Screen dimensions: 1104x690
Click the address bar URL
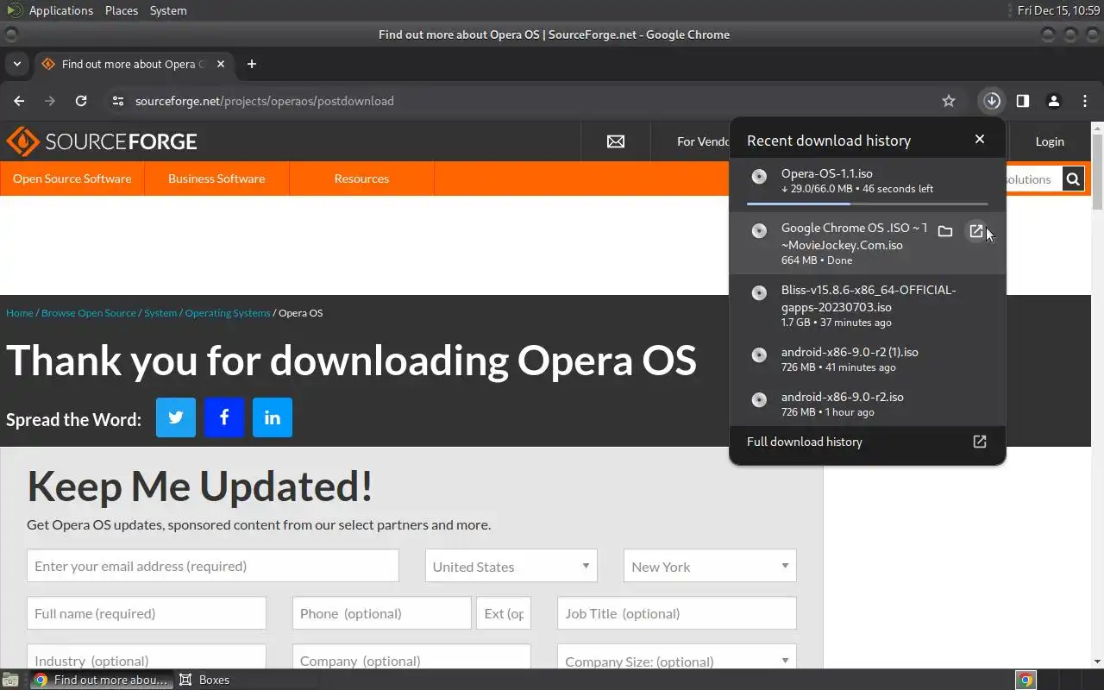pos(264,101)
